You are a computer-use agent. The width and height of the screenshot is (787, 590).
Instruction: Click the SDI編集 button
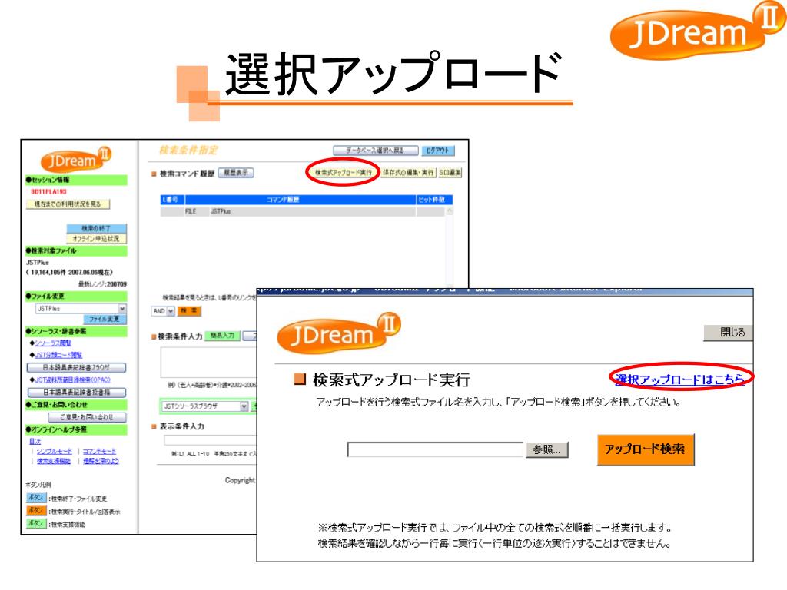click(450, 173)
